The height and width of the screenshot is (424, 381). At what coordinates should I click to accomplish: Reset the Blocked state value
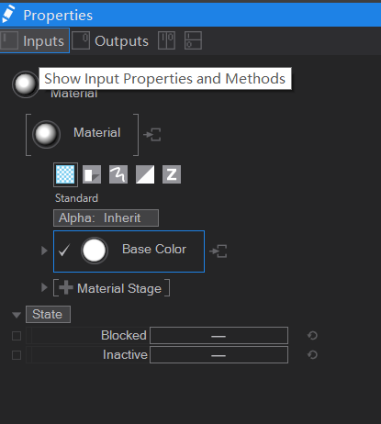pos(312,336)
